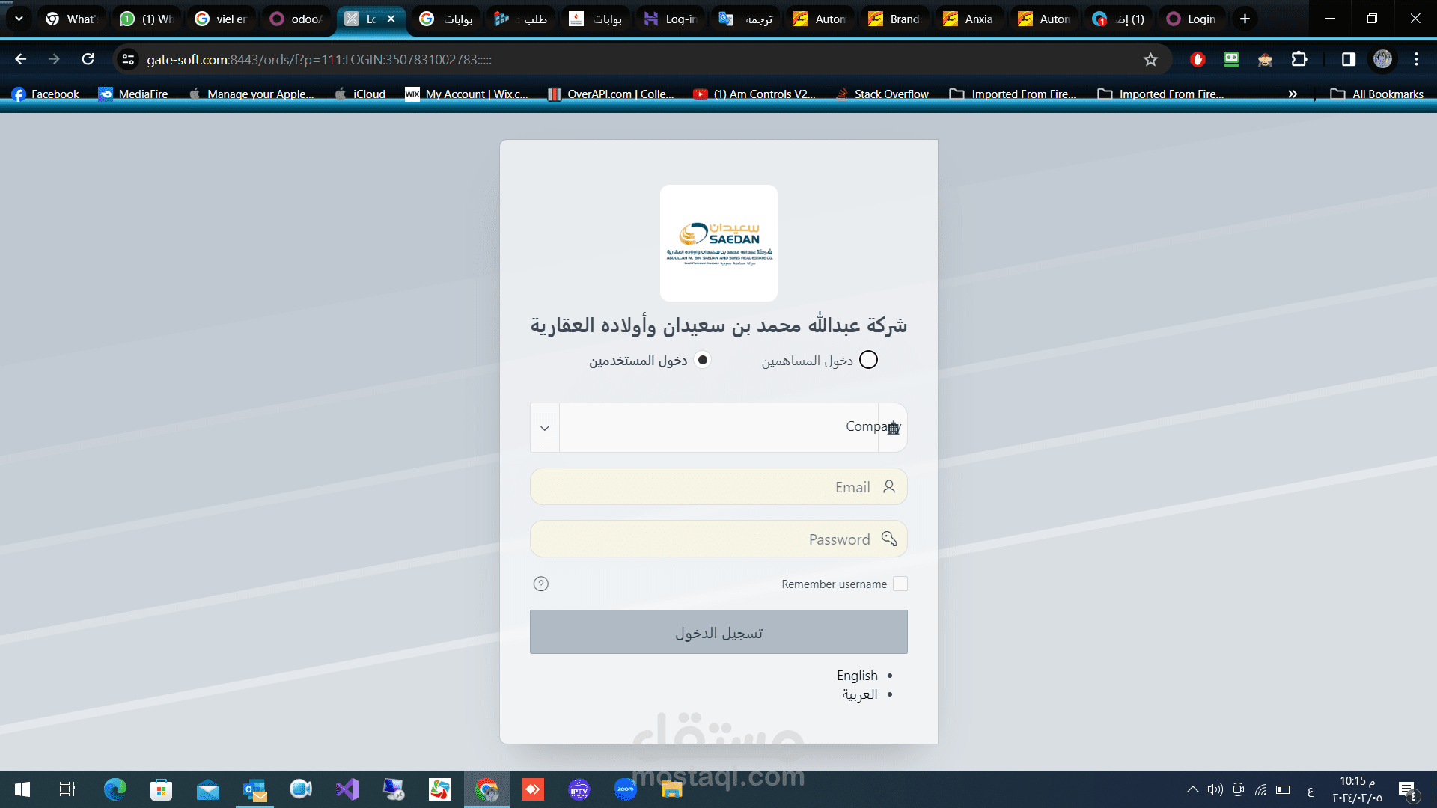
Task: Click the تسجيل الدخول login button
Action: click(718, 632)
